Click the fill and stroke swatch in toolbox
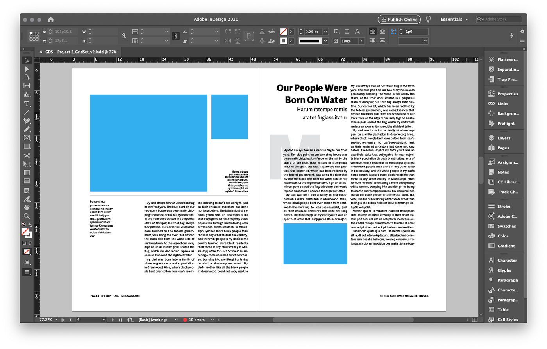The height and width of the screenshot is (349, 547). pyautogui.click(x=26, y=232)
